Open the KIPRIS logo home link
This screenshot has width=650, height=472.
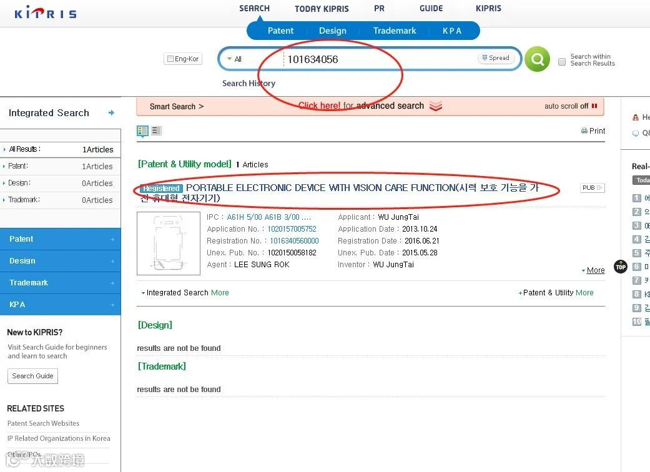46,12
